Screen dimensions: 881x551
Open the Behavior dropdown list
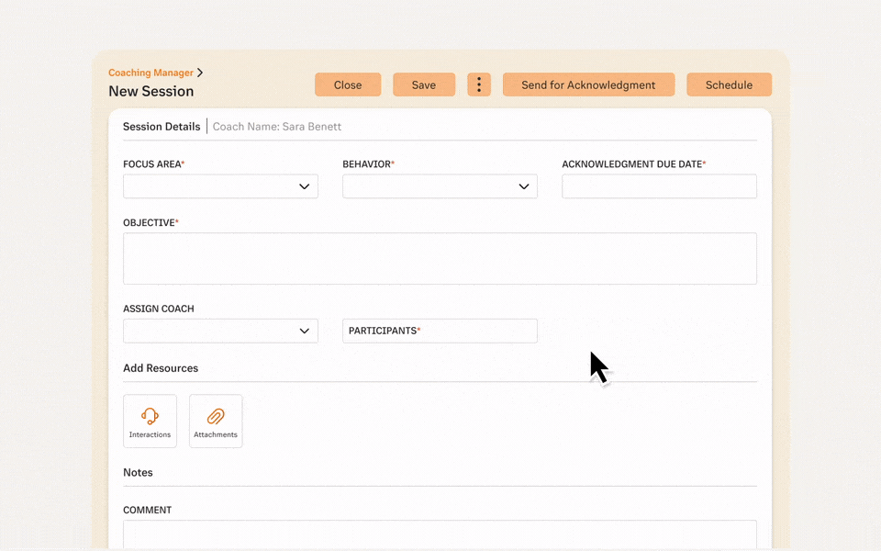pos(440,186)
